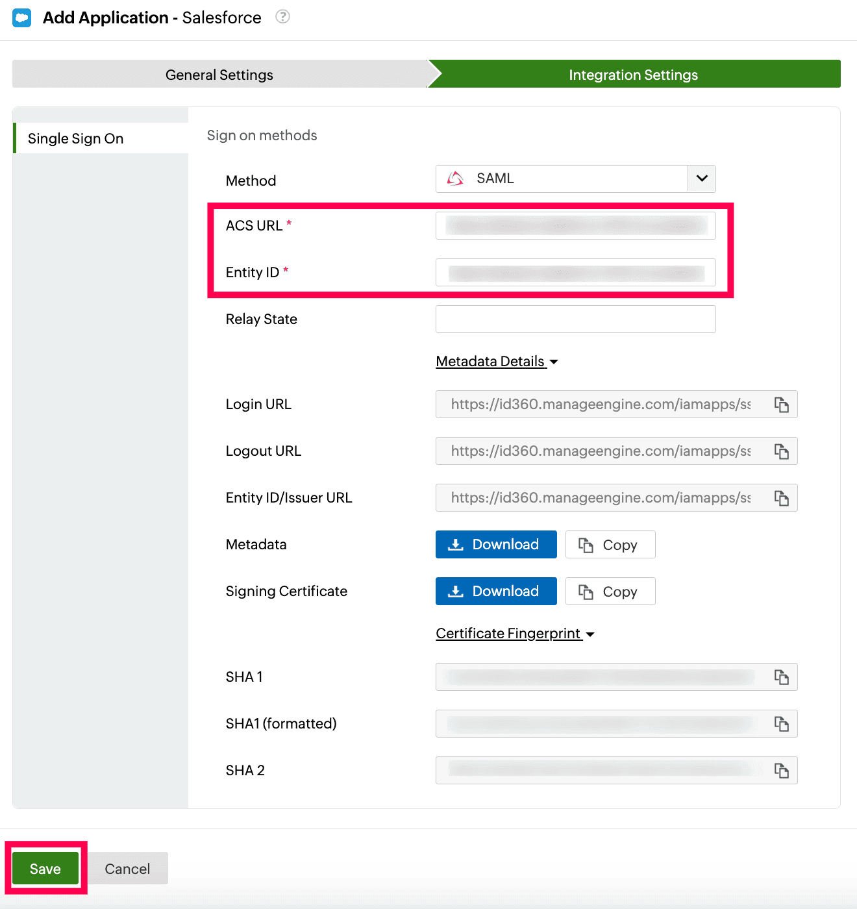Viewport: 857px width, 909px height.
Task: Open help via the question mark icon
Action: 282,18
